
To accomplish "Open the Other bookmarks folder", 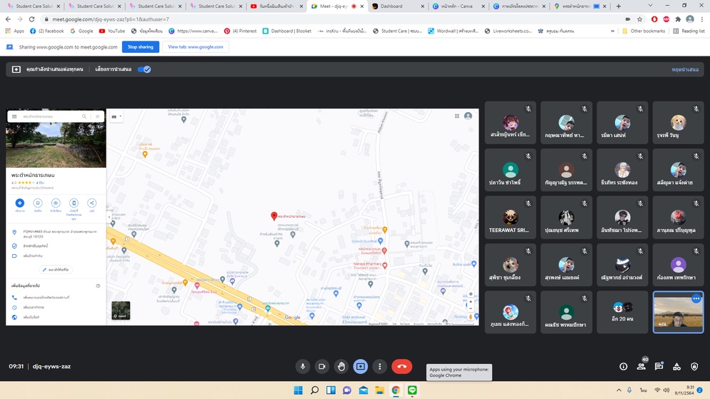I will pos(644,31).
